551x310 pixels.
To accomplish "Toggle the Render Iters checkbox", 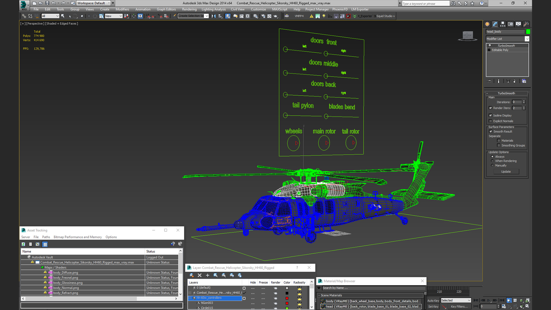I will click(x=490, y=108).
